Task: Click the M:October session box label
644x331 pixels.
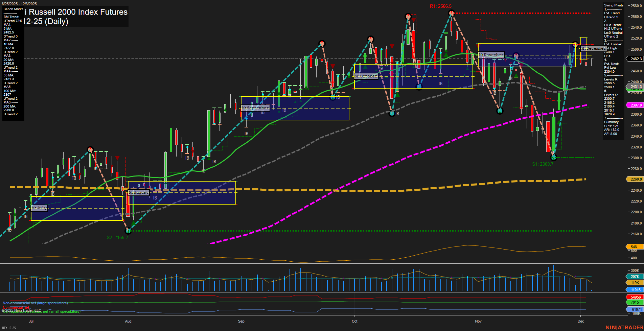Action: click(x=366, y=76)
